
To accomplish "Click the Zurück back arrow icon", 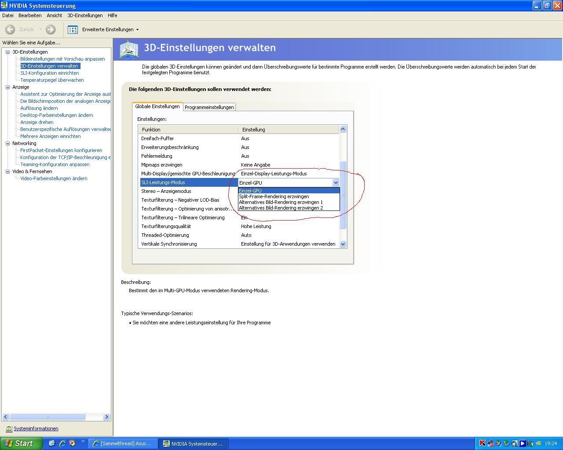I will [10, 29].
